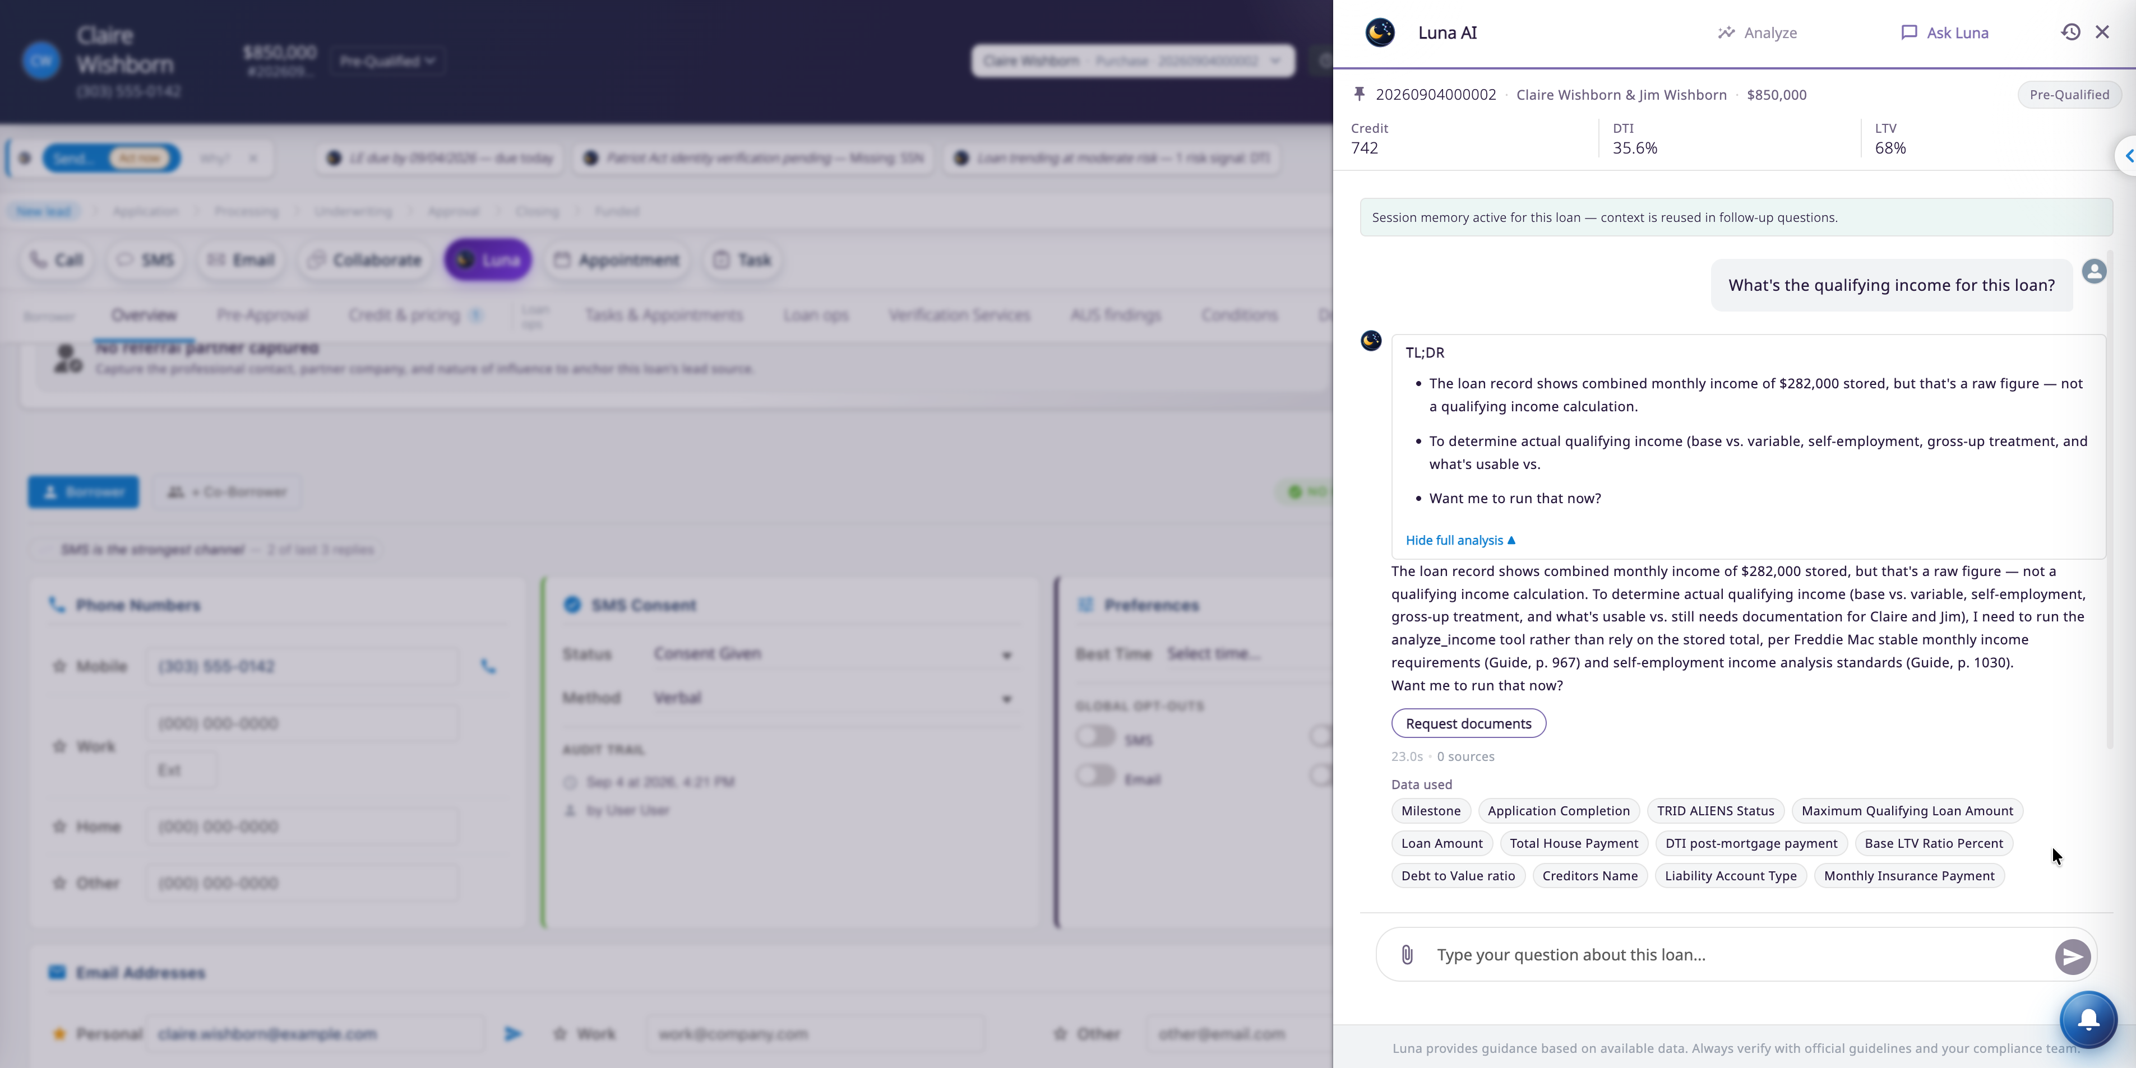The image size is (2136, 1068).
Task: Open the AUS findings tab
Action: coord(1116,315)
